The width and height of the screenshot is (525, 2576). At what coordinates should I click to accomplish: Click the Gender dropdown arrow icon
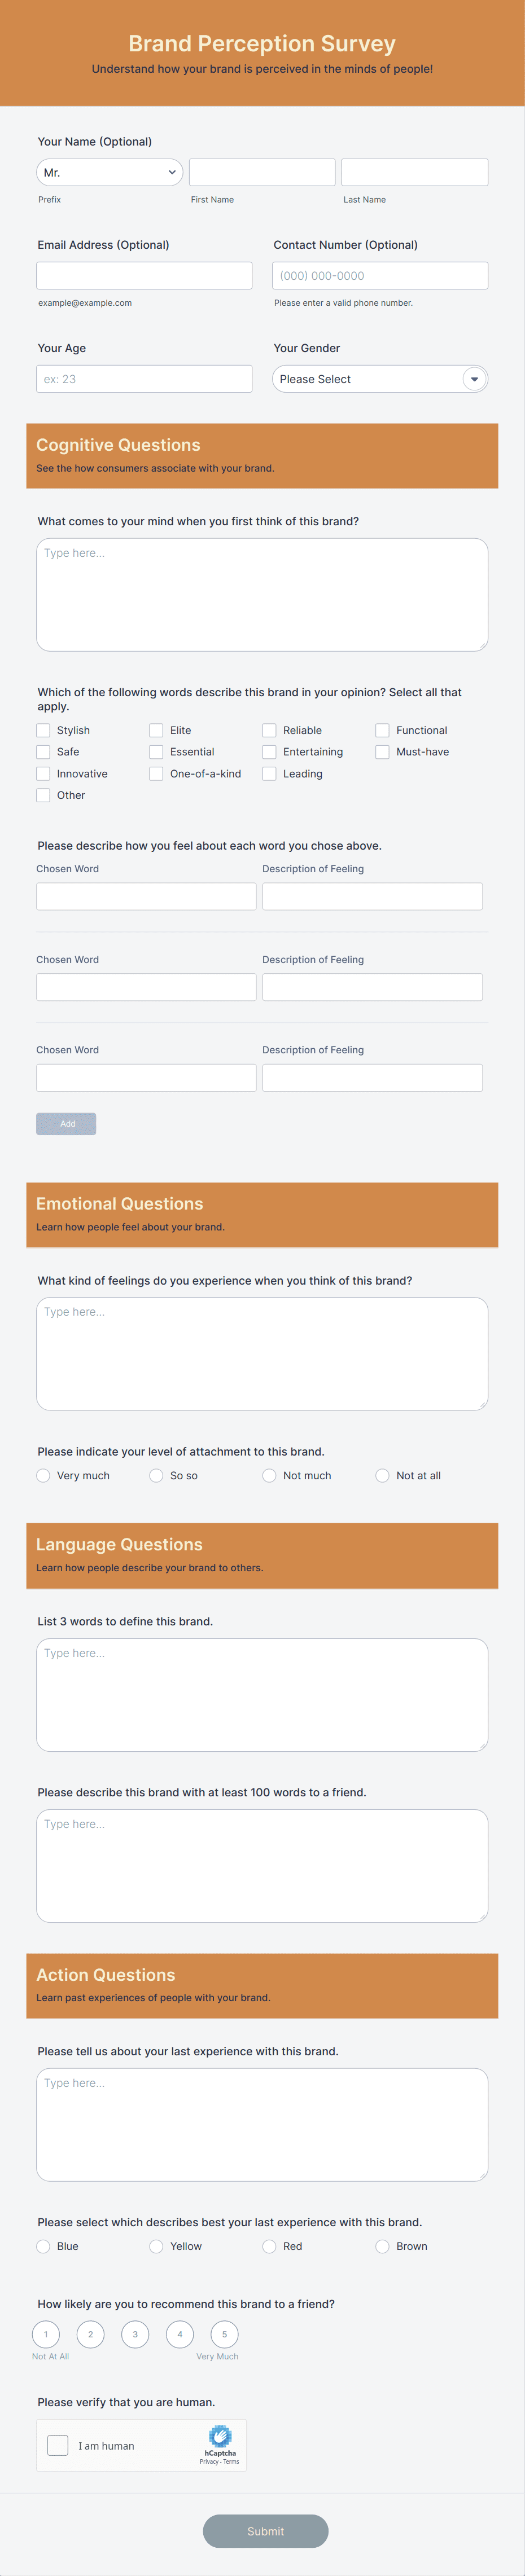click(473, 379)
